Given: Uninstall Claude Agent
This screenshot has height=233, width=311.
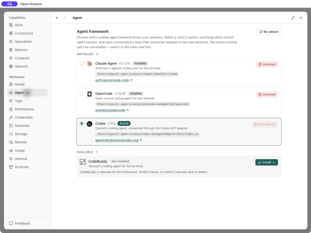Looking at the screenshot, I should (x=267, y=64).
